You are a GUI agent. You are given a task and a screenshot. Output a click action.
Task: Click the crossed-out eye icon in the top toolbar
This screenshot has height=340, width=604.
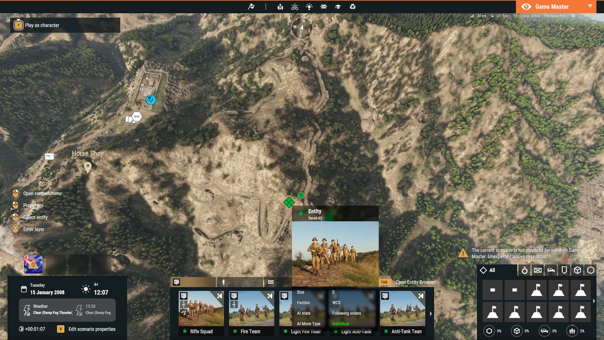pyautogui.click(x=323, y=6)
